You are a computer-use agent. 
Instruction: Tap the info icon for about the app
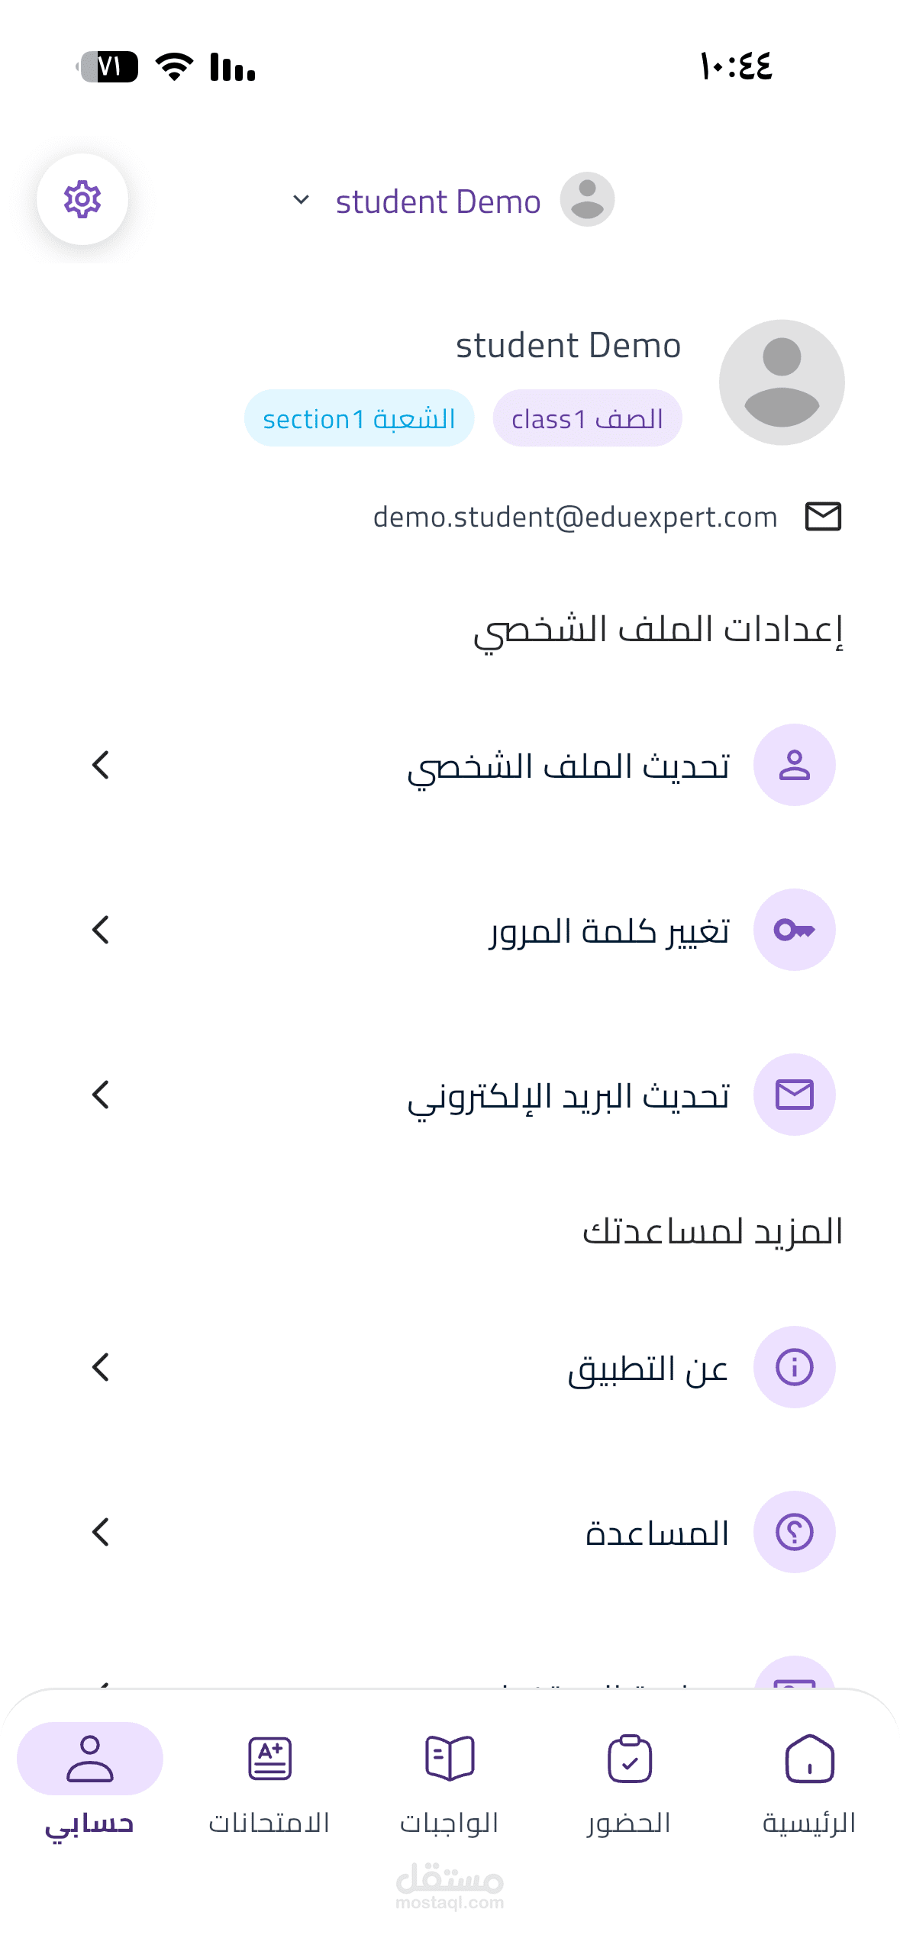coord(794,1367)
